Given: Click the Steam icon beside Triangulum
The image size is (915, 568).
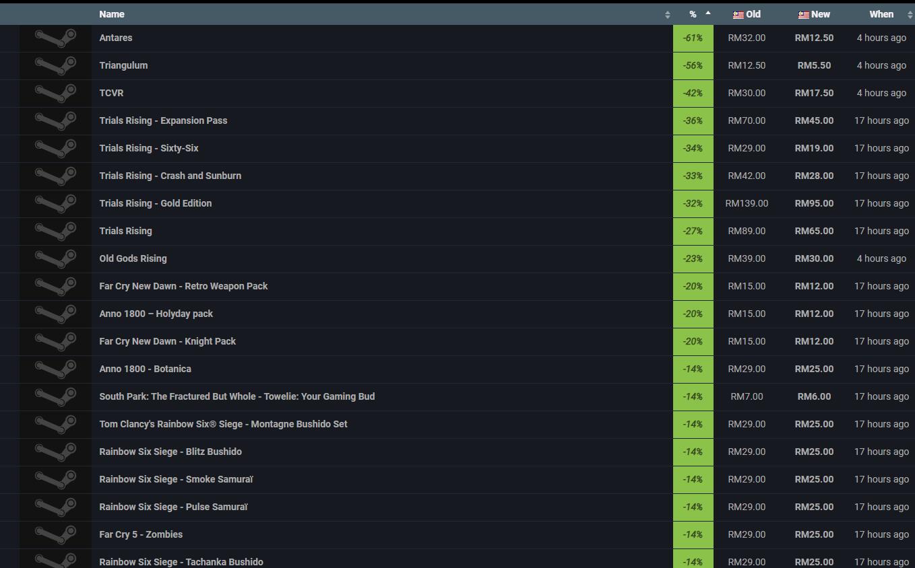Looking at the screenshot, I should point(55,66).
